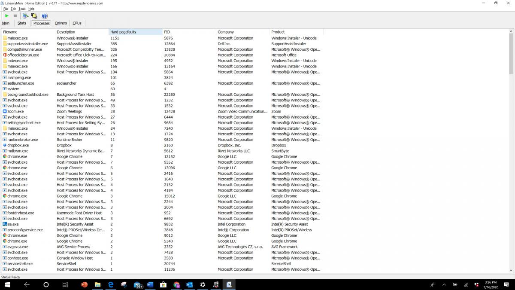515x290 pixels.
Task: Click the toolbar icon left of overlapping squares
Action: [25, 16]
